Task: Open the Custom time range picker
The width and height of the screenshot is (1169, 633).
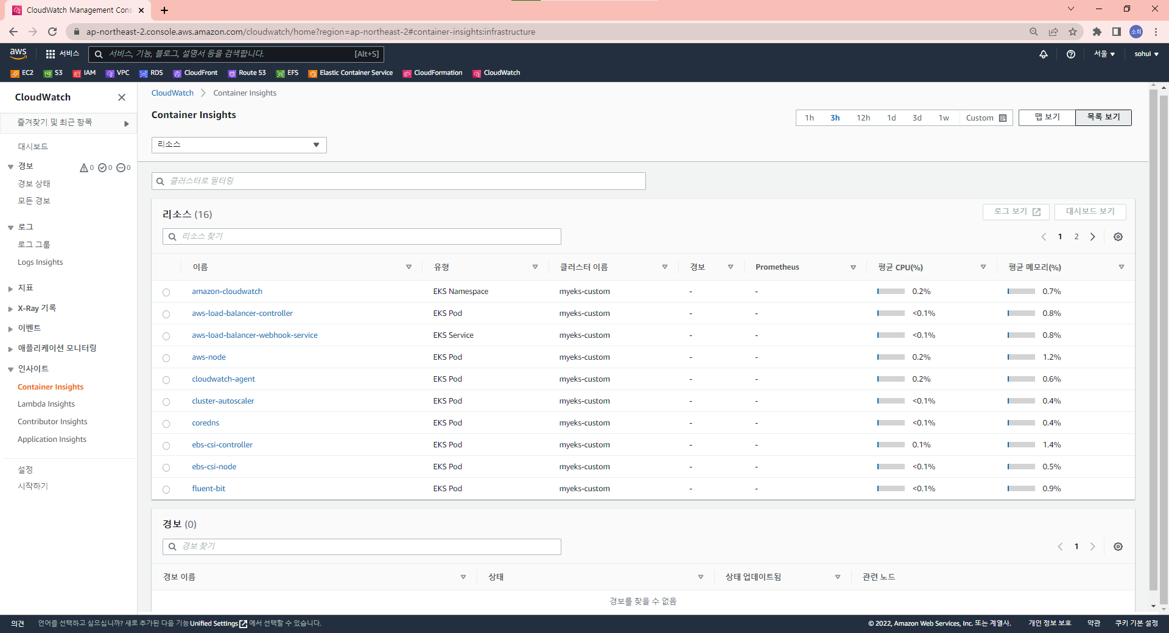Action: click(x=986, y=118)
